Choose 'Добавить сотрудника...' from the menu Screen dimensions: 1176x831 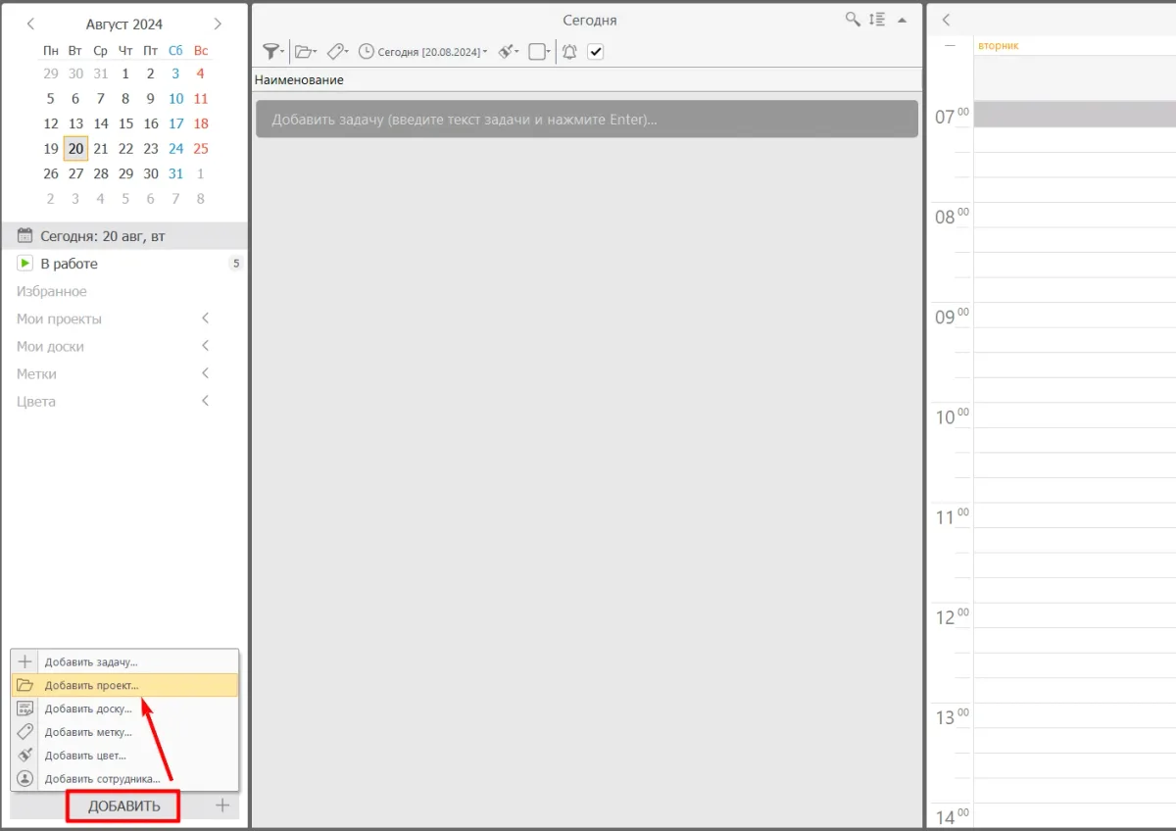click(102, 779)
